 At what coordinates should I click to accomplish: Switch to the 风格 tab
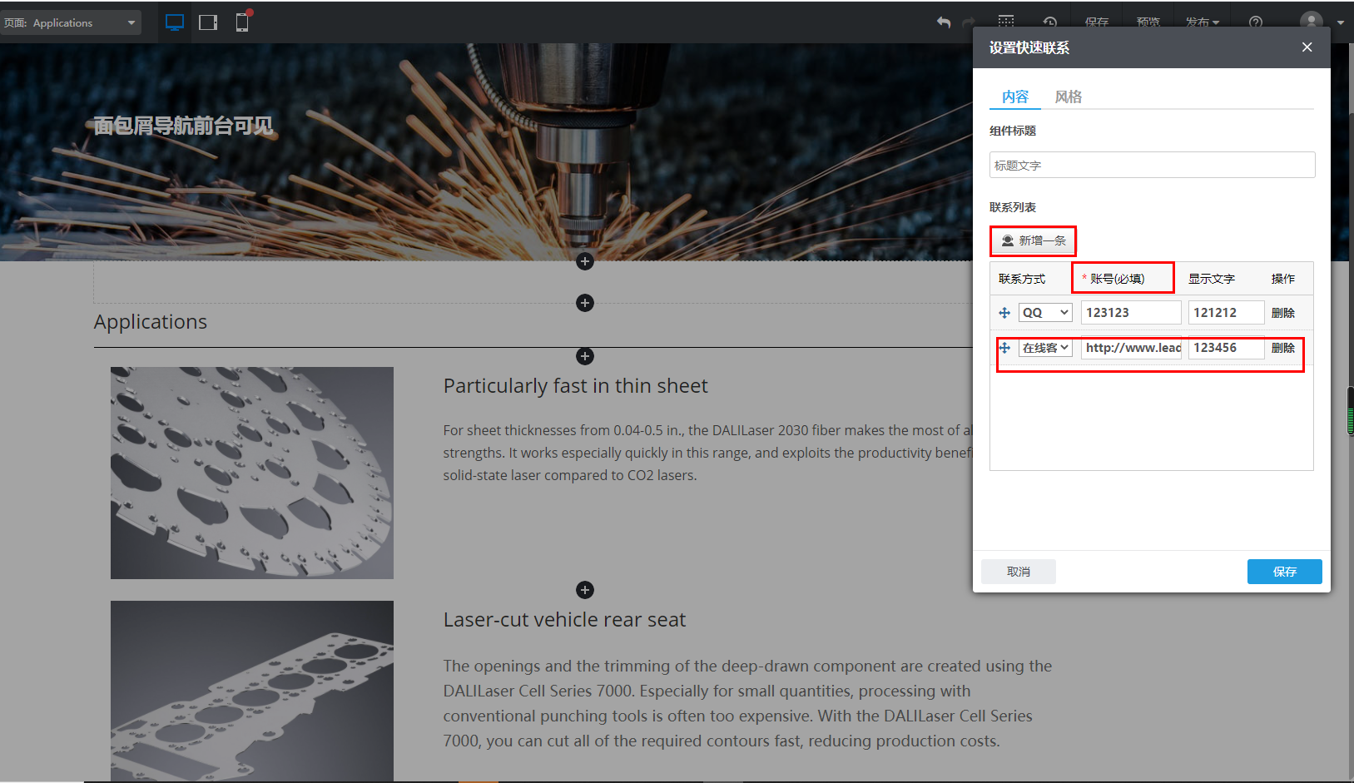pyautogui.click(x=1068, y=97)
